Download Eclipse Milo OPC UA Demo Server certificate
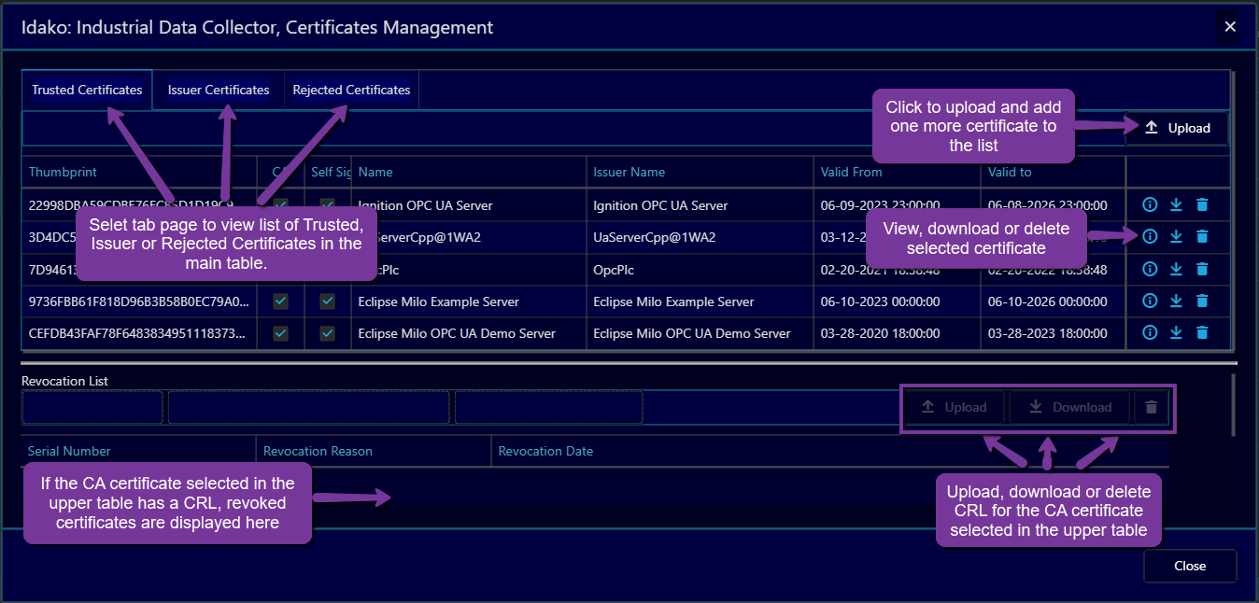1259x603 pixels. pos(1176,332)
